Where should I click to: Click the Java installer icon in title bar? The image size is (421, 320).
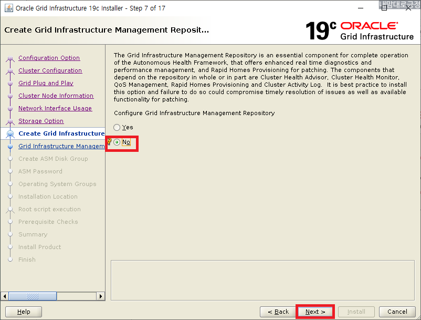[9, 8]
